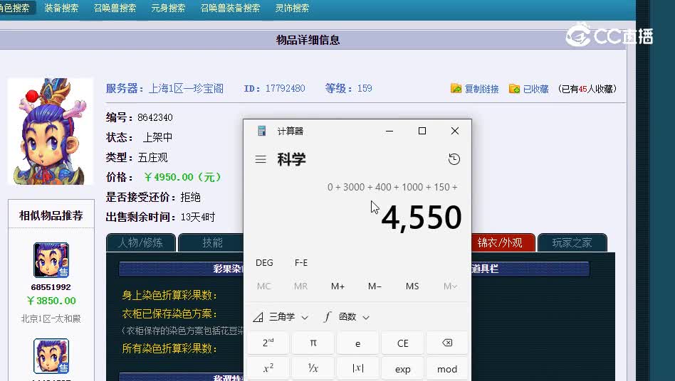Insert pi constant in calculator
The height and width of the screenshot is (381, 675).
click(313, 343)
